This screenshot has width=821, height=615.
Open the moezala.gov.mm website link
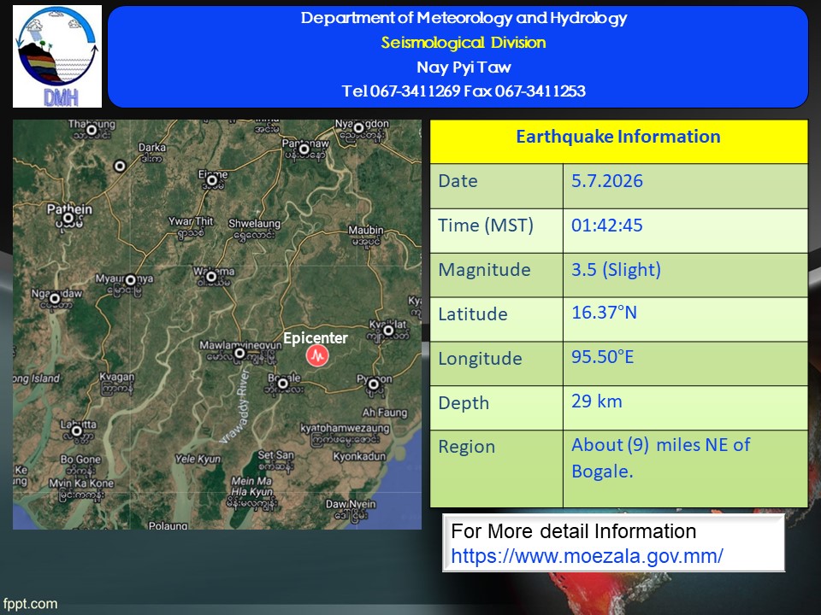point(587,556)
